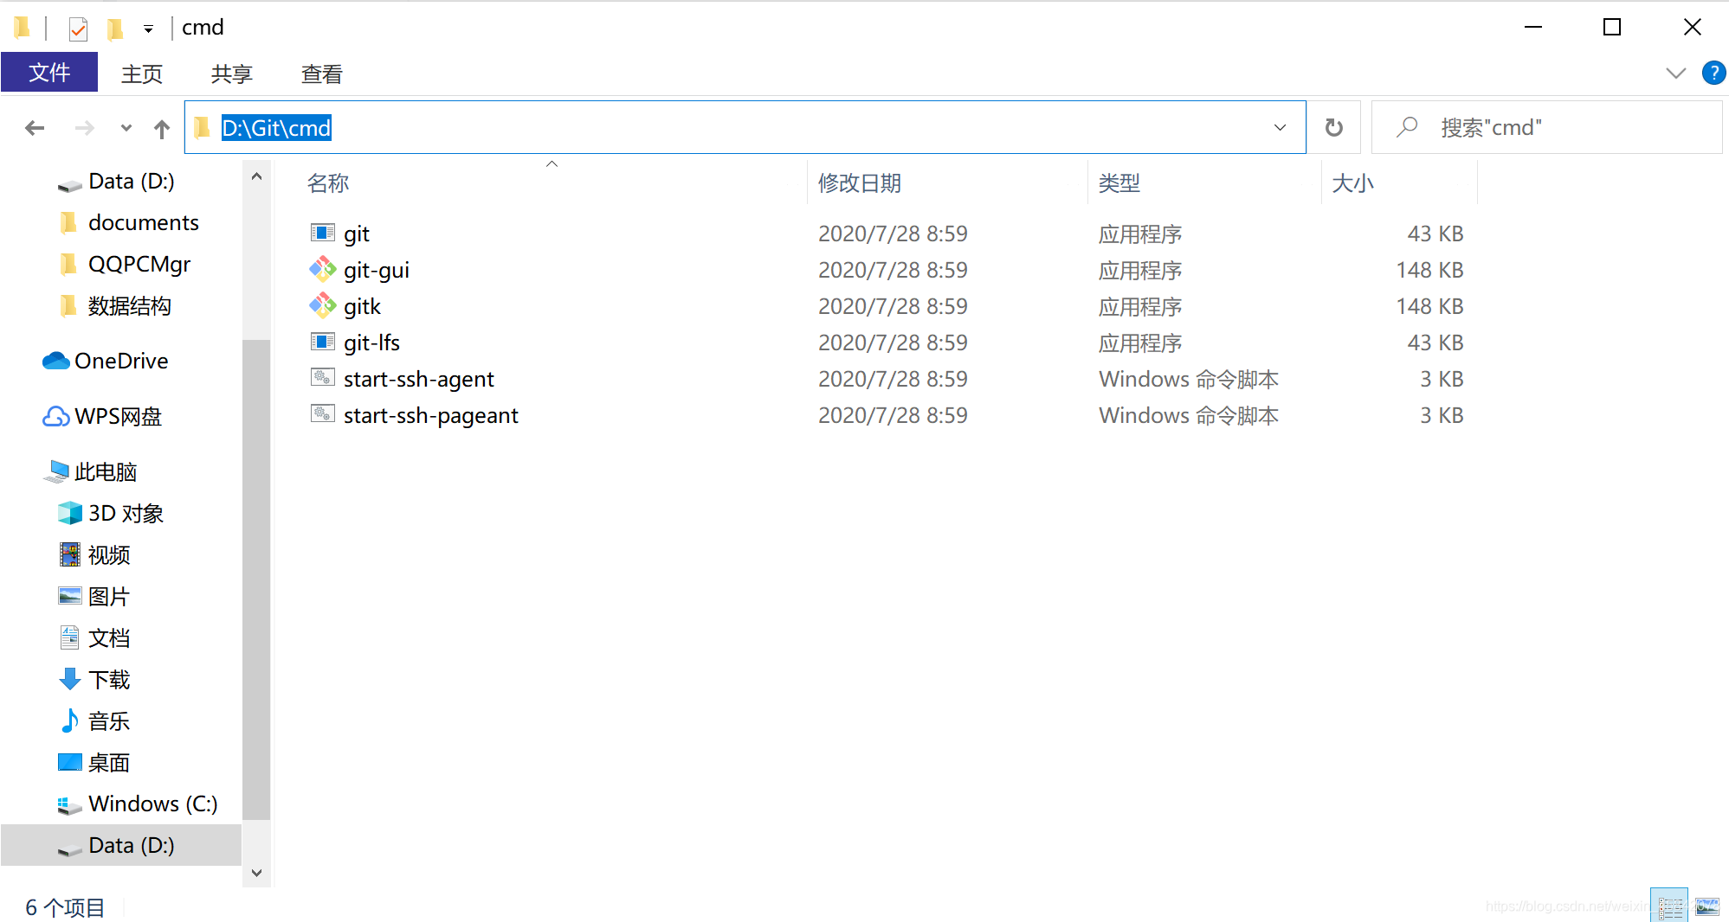Click the navigation pane scroll up arrow
Viewport: 1729px width, 922px height.
point(256,176)
